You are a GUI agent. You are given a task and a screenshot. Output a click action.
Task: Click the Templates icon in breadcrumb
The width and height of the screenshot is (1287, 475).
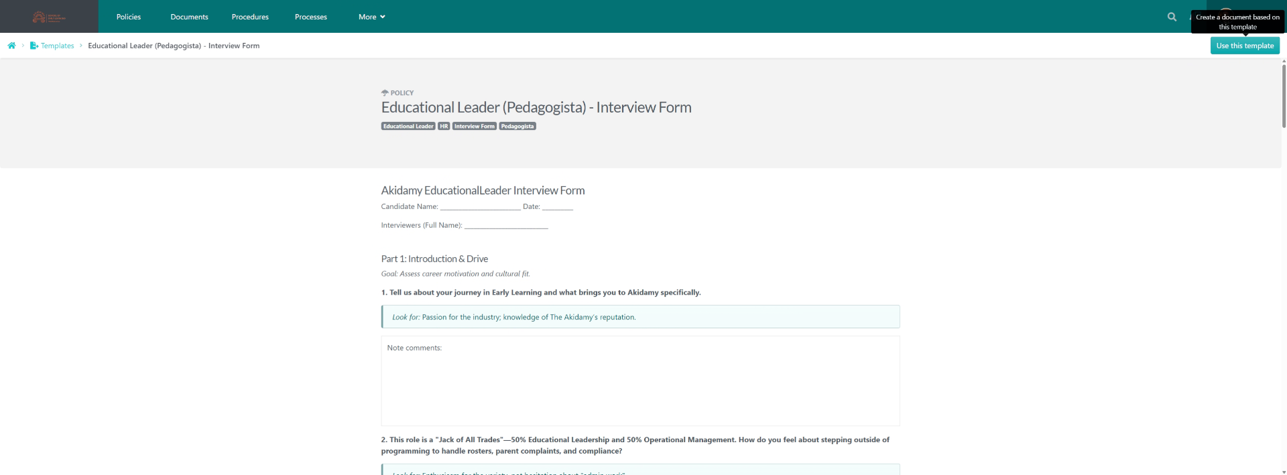click(x=34, y=46)
